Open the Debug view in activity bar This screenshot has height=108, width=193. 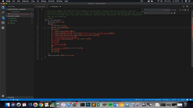[x=3, y=22]
